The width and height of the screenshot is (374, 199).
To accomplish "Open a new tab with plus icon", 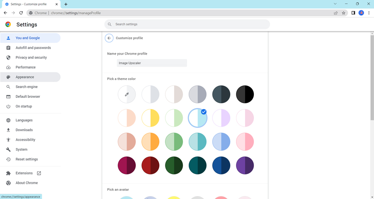I will click(x=66, y=4).
